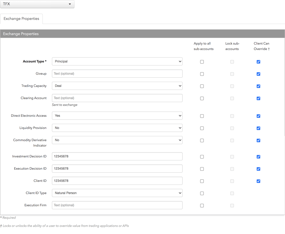Image resolution: width=285 pixels, height=234 pixels.
Task: Expand the Direct Electronic Access dropdown
Action: pos(117,116)
